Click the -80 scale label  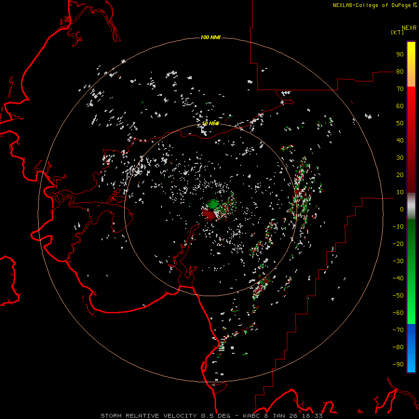[398, 347]
